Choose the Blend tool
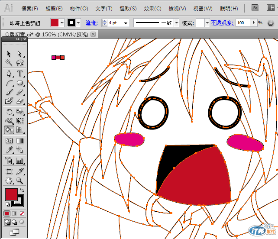 click(x=19, y=150)
